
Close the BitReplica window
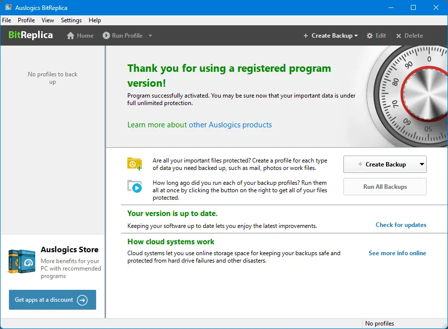pos(436,8)
